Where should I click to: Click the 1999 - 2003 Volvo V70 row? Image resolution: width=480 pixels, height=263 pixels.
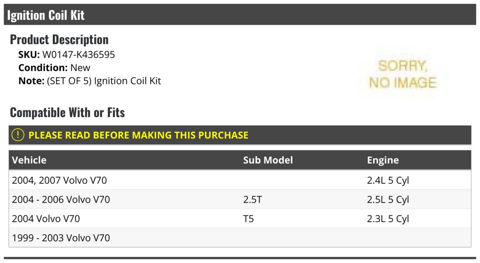tap(61, 238)
